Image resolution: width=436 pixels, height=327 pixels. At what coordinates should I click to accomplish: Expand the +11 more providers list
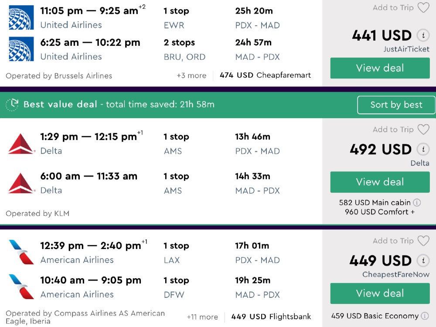(x=202, y=317)
